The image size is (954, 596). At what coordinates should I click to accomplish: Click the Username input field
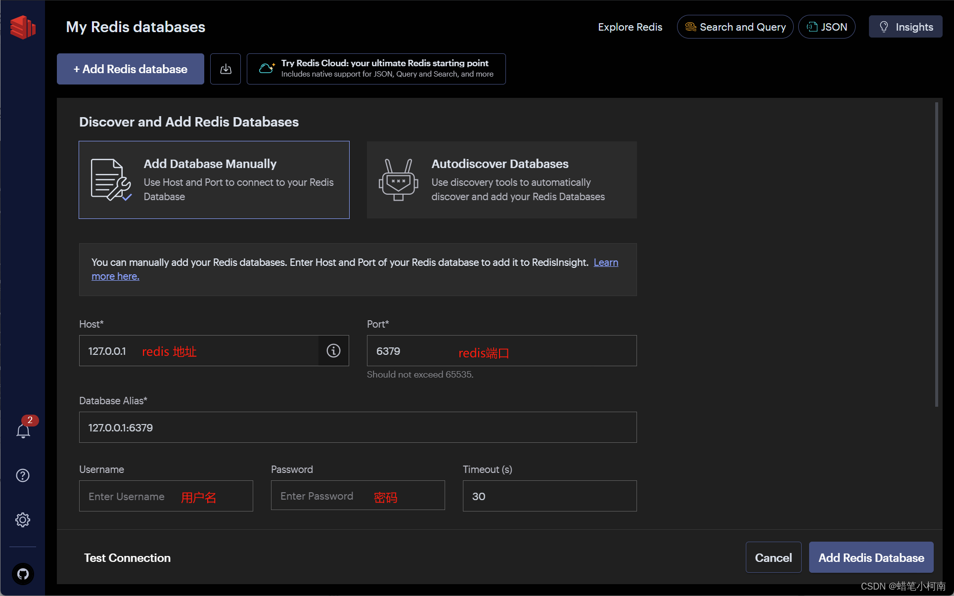pyautogui.click(x=166, y=496)
